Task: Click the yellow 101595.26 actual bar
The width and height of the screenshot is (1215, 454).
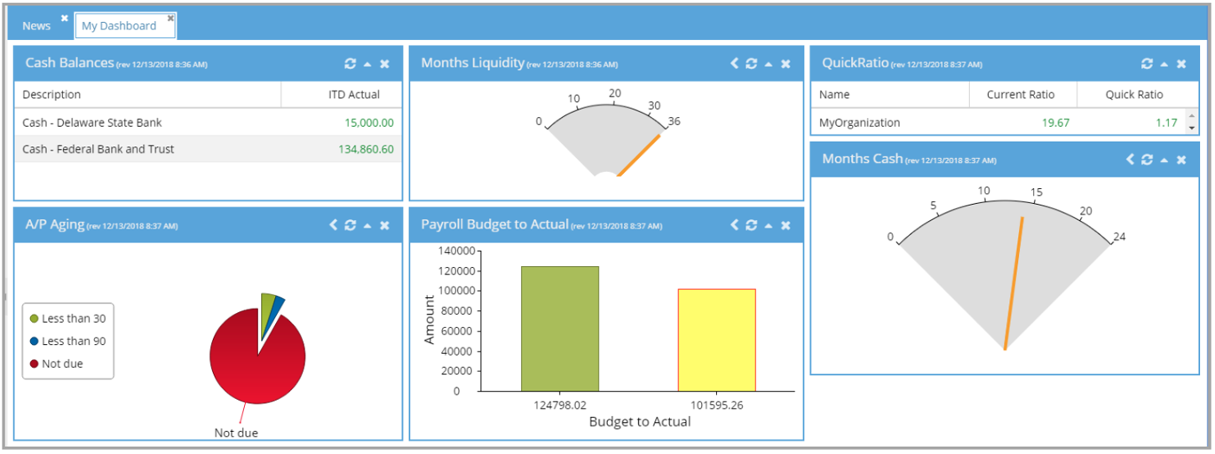Action: click(x=717, y=340)
